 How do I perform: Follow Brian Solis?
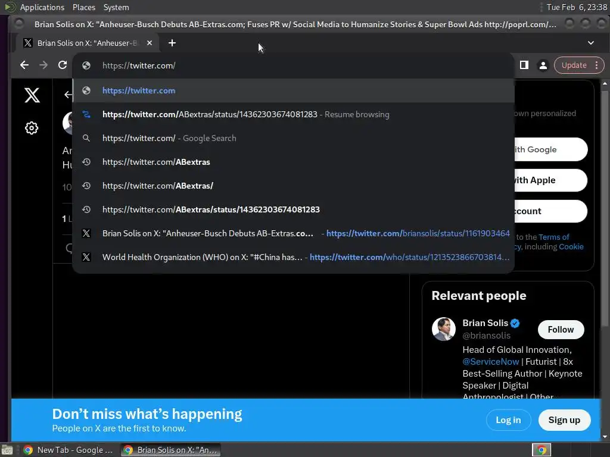coord(561,330)
